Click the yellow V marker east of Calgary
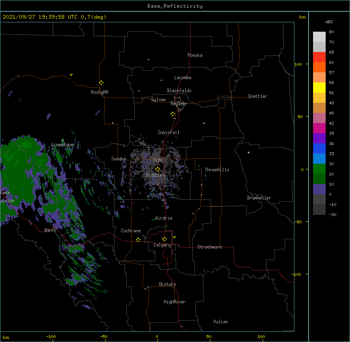 (x=174, y=237)
